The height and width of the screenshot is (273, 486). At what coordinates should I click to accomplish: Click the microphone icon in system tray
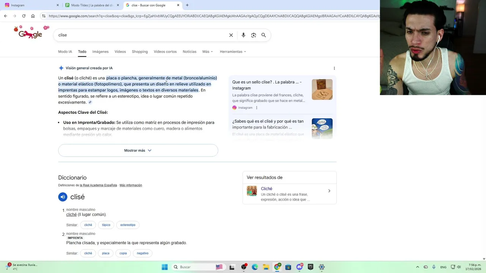(434, 267)
